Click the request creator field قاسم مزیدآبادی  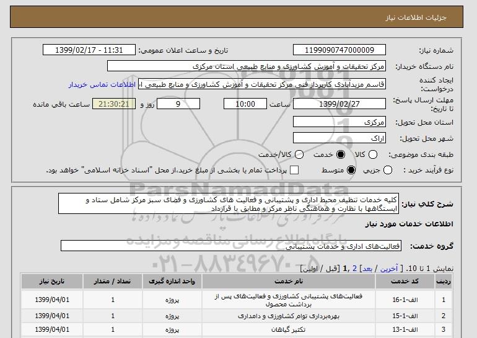(x=262, y=84)
